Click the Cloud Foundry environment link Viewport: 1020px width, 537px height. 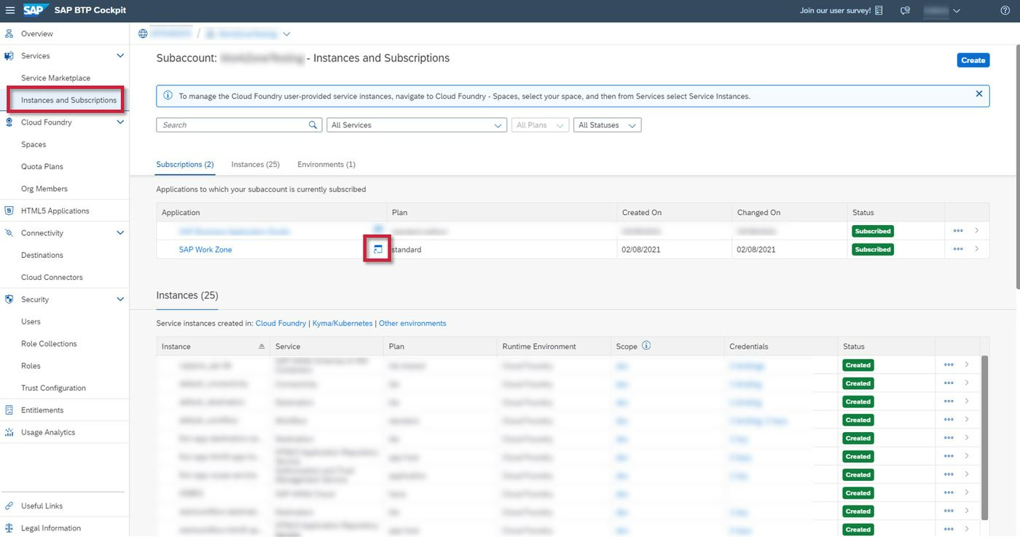click(280, 324)
